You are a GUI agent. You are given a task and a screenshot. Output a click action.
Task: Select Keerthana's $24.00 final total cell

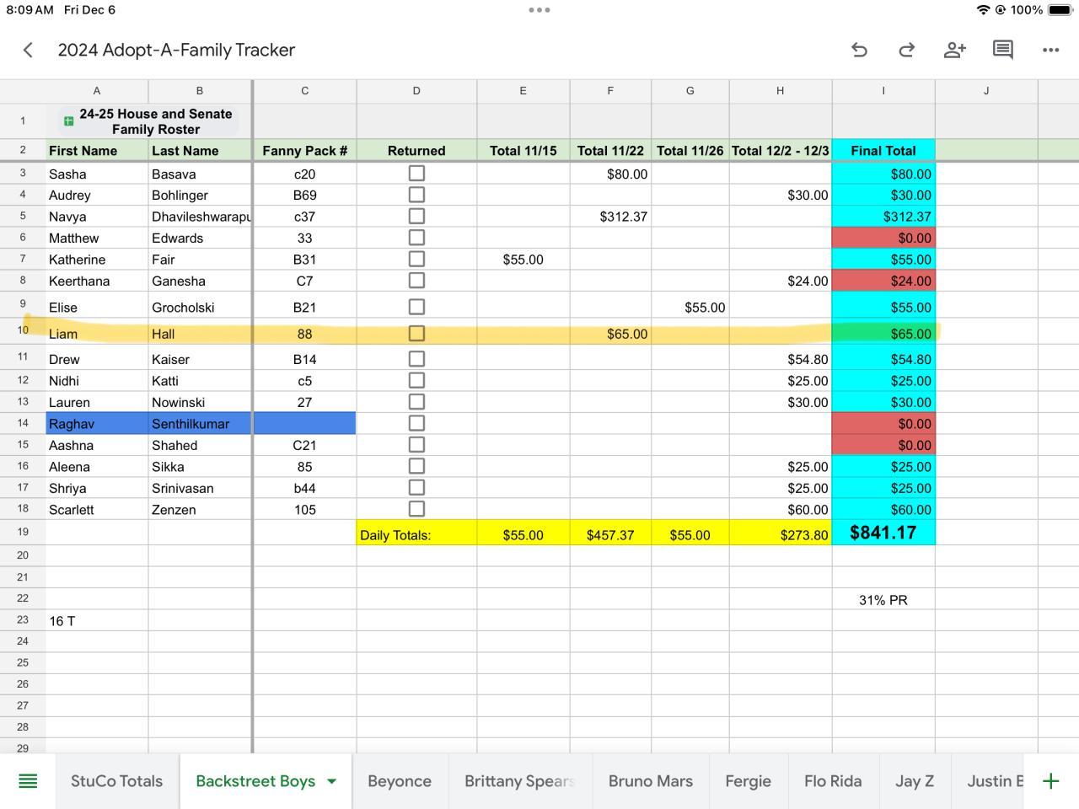point(883,281)
